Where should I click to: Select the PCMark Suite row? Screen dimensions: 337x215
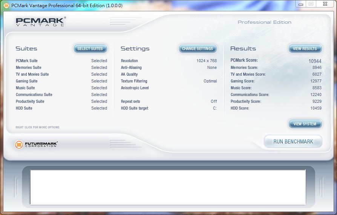coord(61,61)
